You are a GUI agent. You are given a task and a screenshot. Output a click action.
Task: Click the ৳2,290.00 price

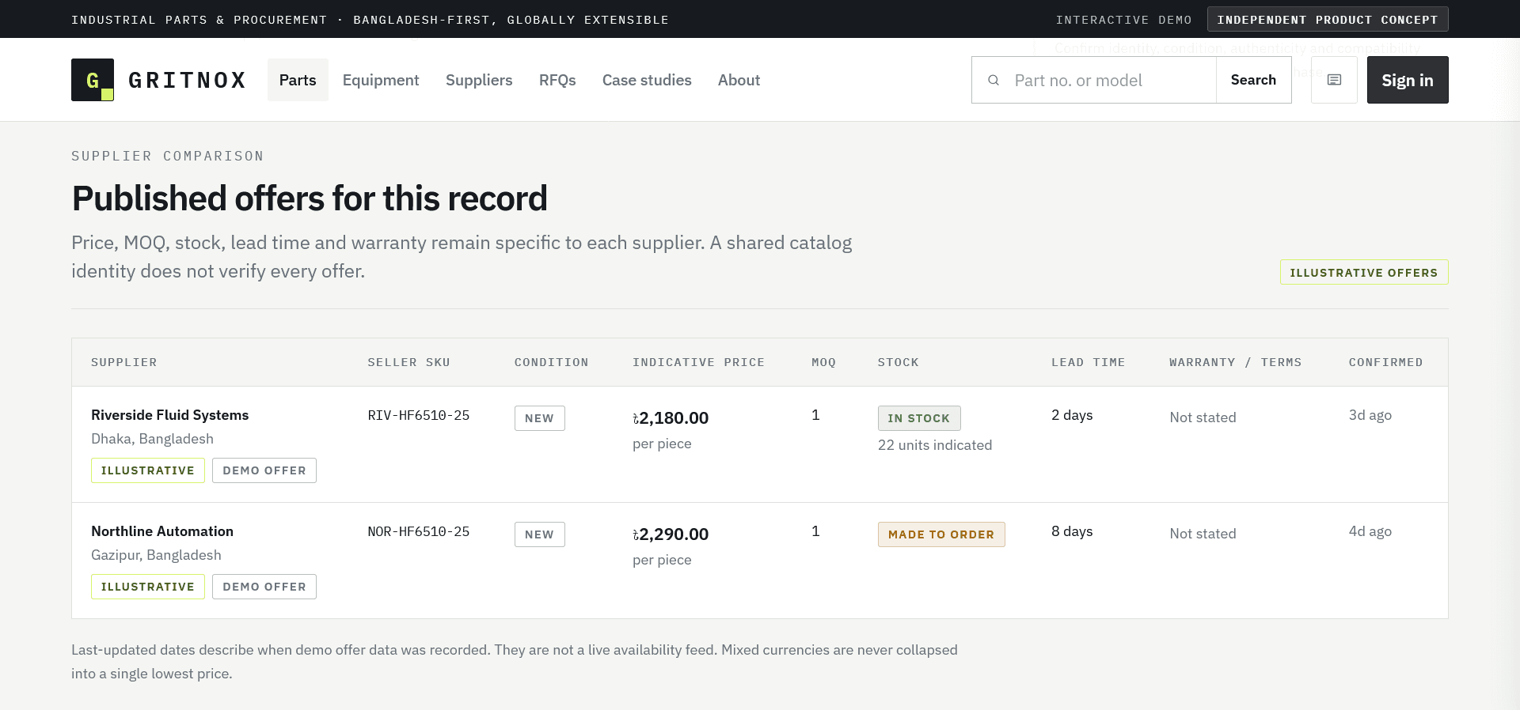pyautogui.click(x=671, y=534)
